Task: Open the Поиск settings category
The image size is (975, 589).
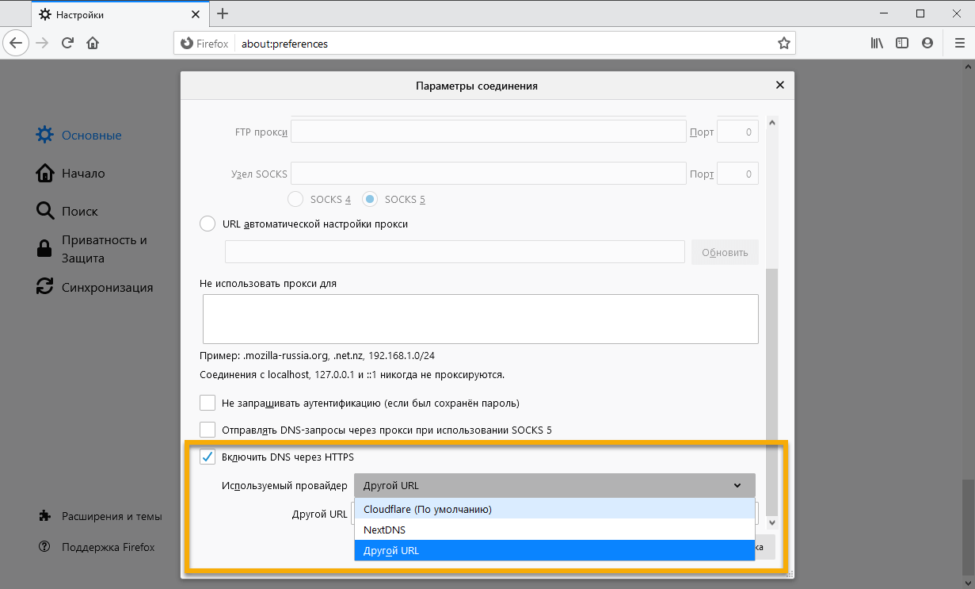Action: (x=67, y=212)
